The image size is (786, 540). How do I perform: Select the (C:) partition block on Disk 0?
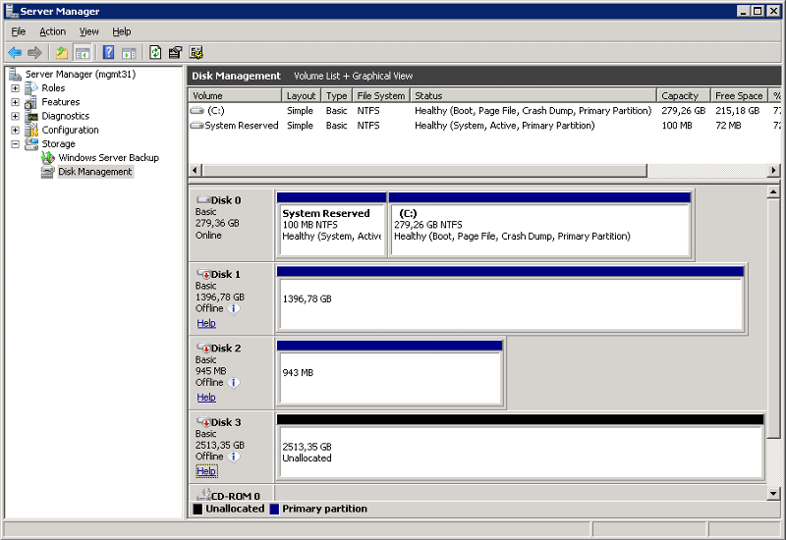(x=539, y=225)
